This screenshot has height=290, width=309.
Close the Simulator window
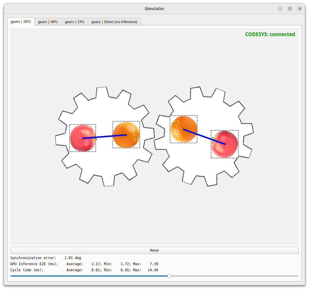pyautogui.click(x=300, y=9)
